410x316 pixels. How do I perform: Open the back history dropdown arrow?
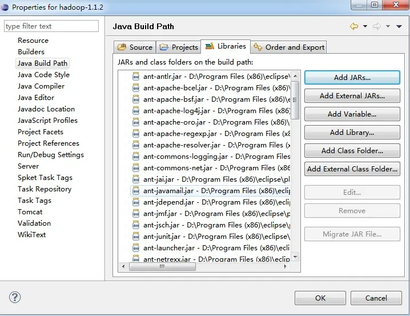tap(365, 26)
